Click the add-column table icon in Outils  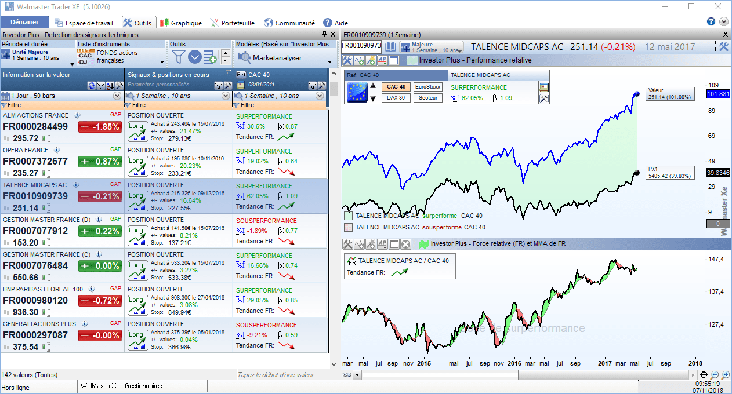(210, 57)
